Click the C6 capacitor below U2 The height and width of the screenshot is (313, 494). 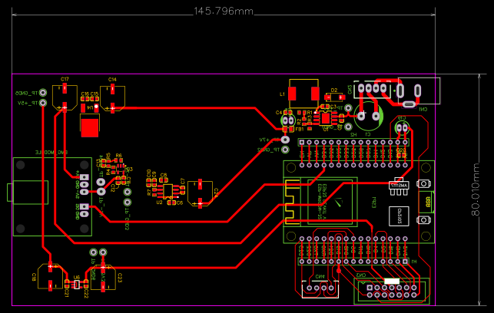click(x=171, y=203)
